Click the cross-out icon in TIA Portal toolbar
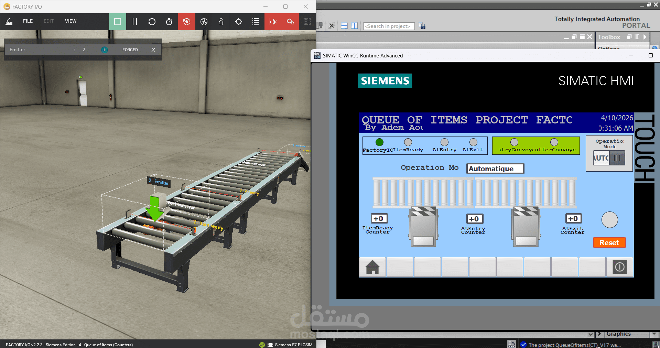The height and width of the screenshot is (348, 660). pos(332,26)
